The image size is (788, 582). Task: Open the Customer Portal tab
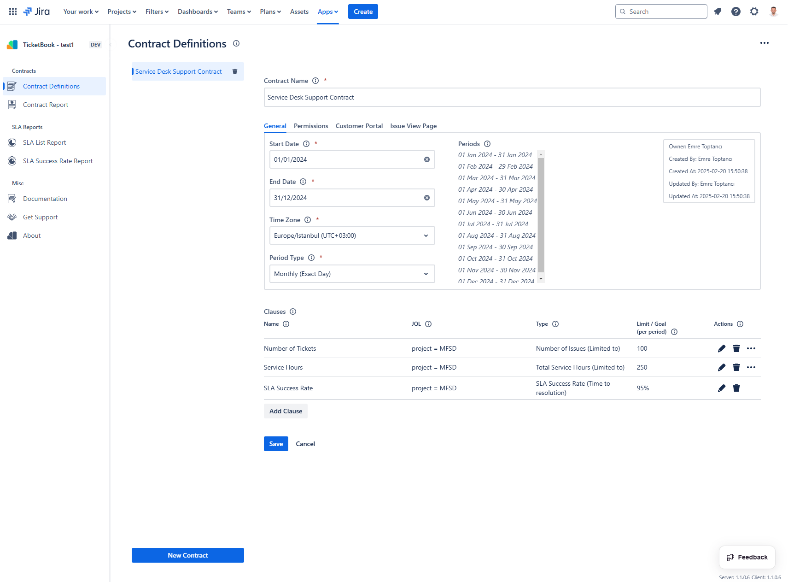coord(359,126)
